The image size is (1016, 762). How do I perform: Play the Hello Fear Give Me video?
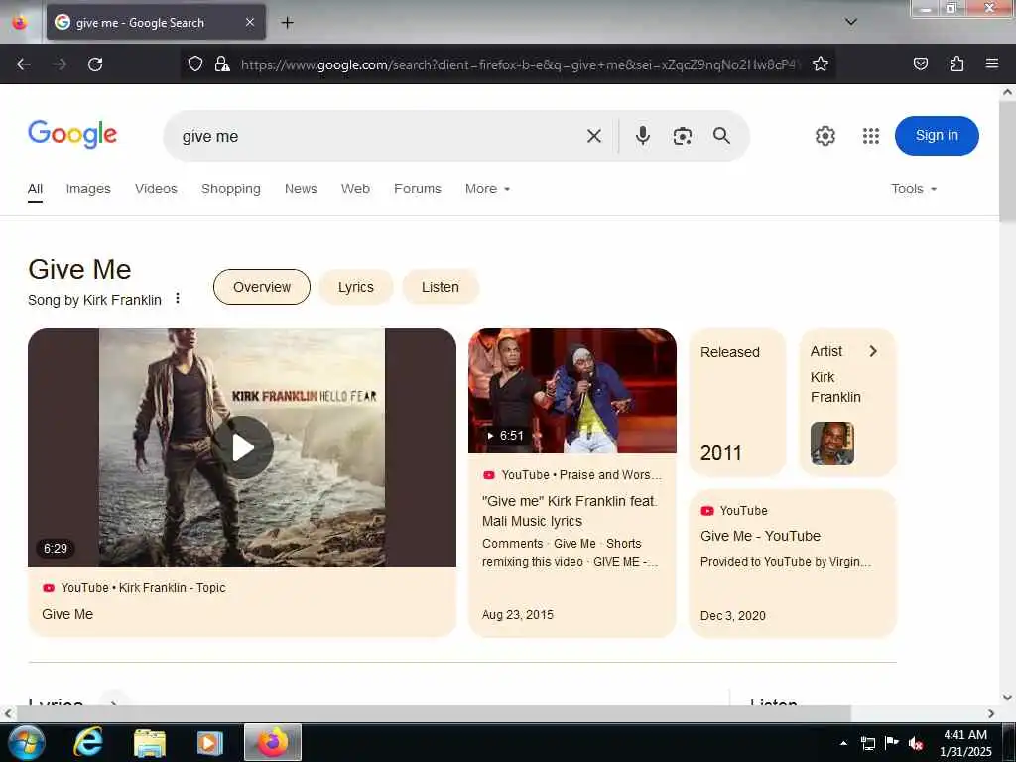243,447
